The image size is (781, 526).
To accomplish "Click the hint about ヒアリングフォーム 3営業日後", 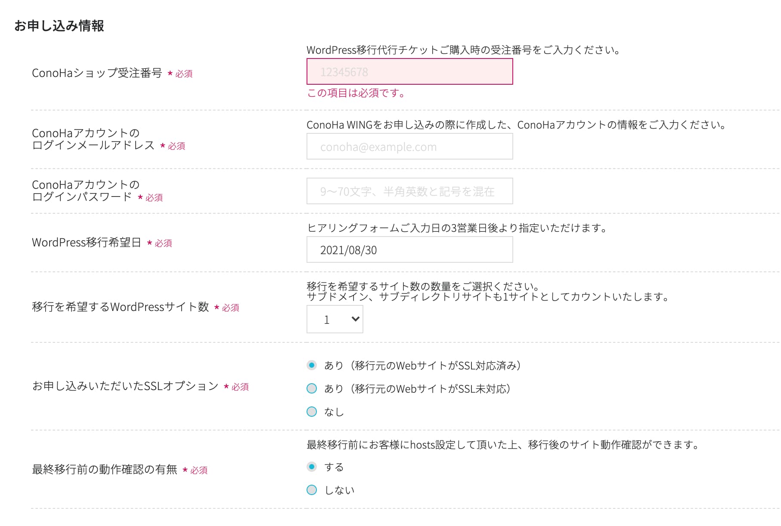I will (457, 228).
